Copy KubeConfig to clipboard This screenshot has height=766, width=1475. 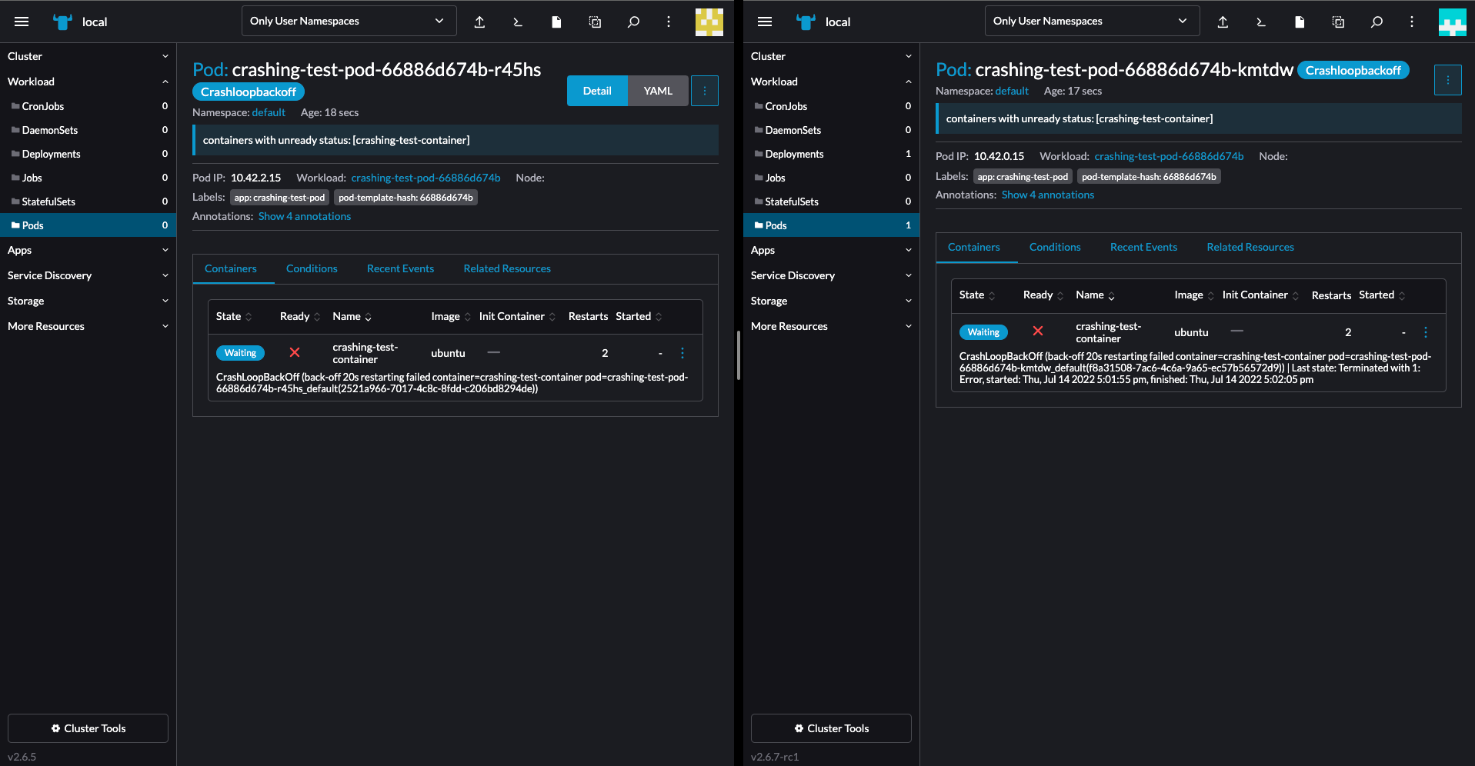pyautogui.click(x=594, y=22)
